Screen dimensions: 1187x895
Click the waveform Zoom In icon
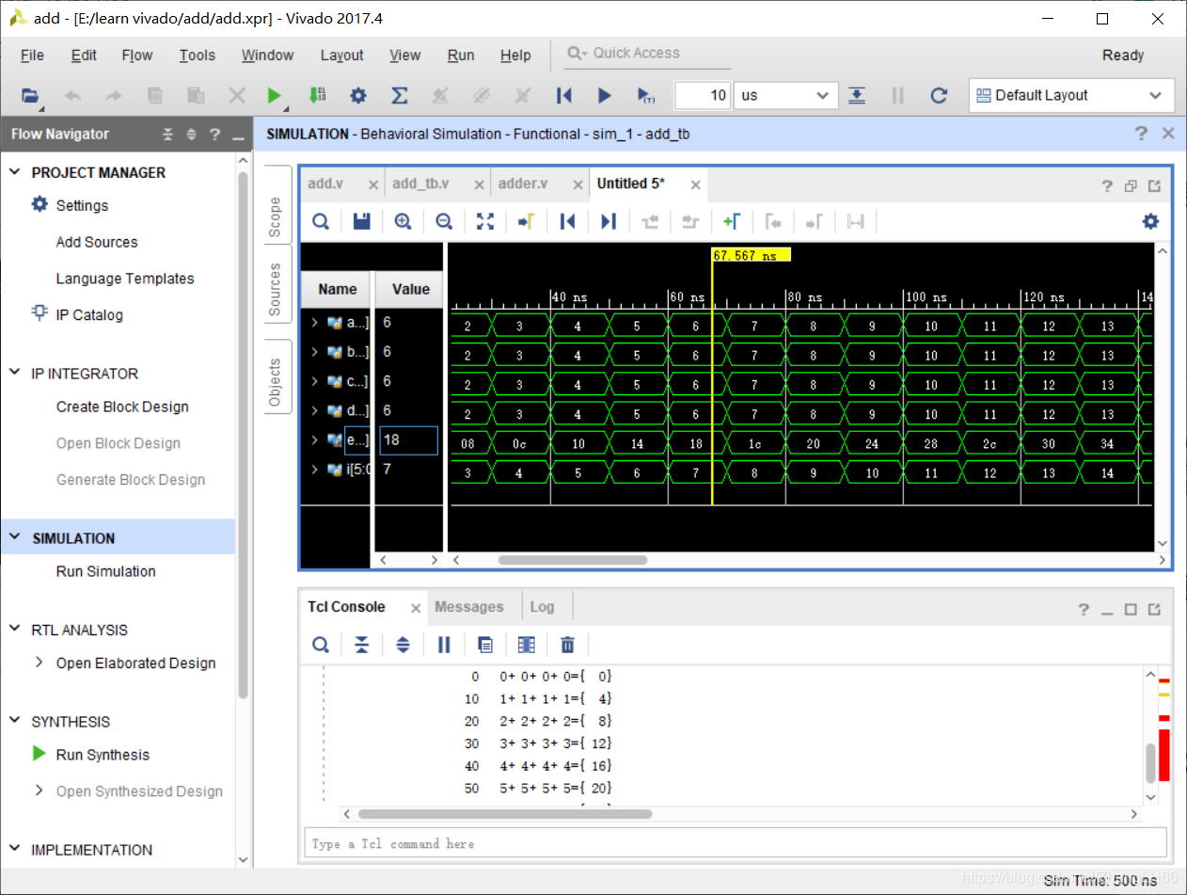[x=403, y=221]
